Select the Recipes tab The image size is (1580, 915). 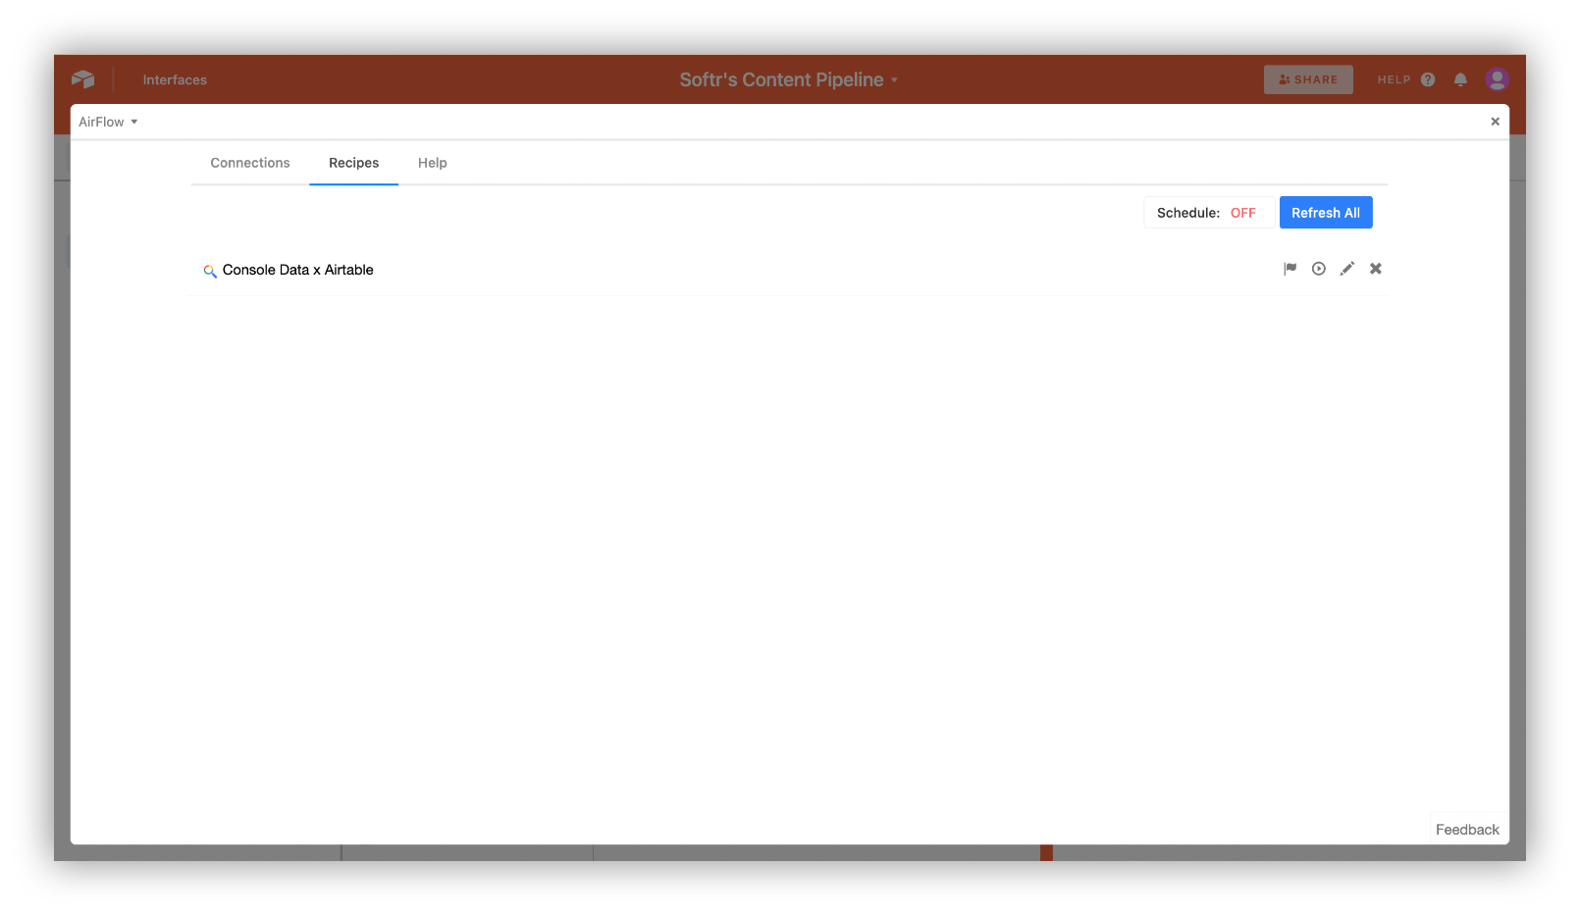tap(353, 163)
